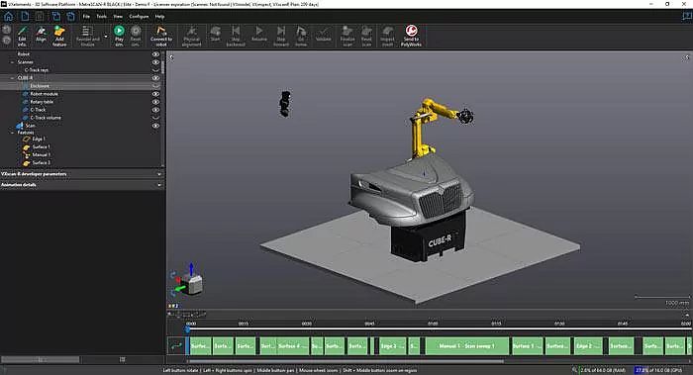Click the view orientation cube
693x375 pixels.
click(x=194, y=284)
